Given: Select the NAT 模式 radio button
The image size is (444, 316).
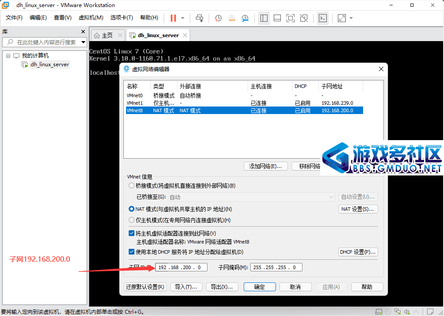Looking at the screenshot, I should tap(131, 209).
